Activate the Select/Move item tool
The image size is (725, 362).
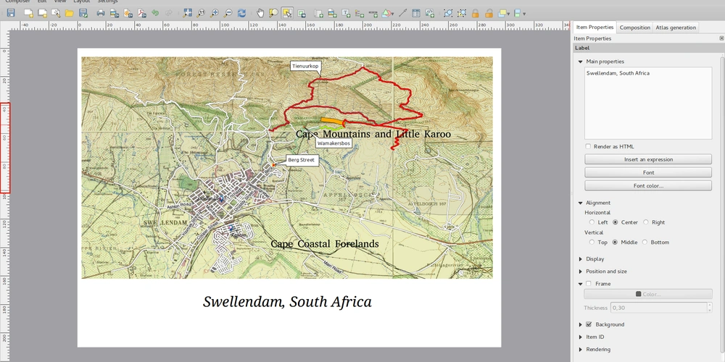287,13
